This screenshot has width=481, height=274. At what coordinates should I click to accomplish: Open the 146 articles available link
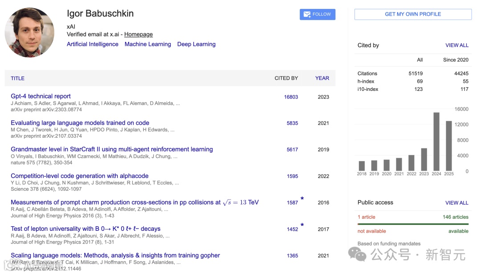click(x=455, y=217)
